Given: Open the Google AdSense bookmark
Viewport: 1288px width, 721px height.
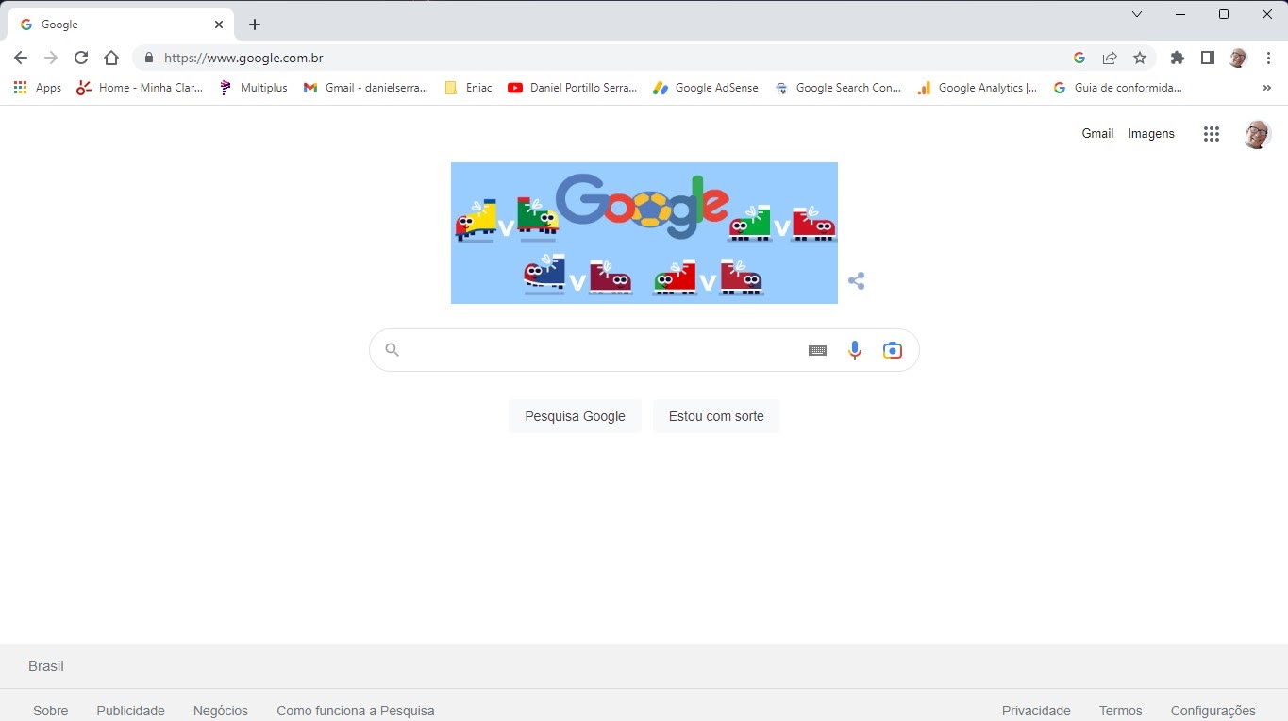Looking at the screenshot, I should [x=706, y=88].
